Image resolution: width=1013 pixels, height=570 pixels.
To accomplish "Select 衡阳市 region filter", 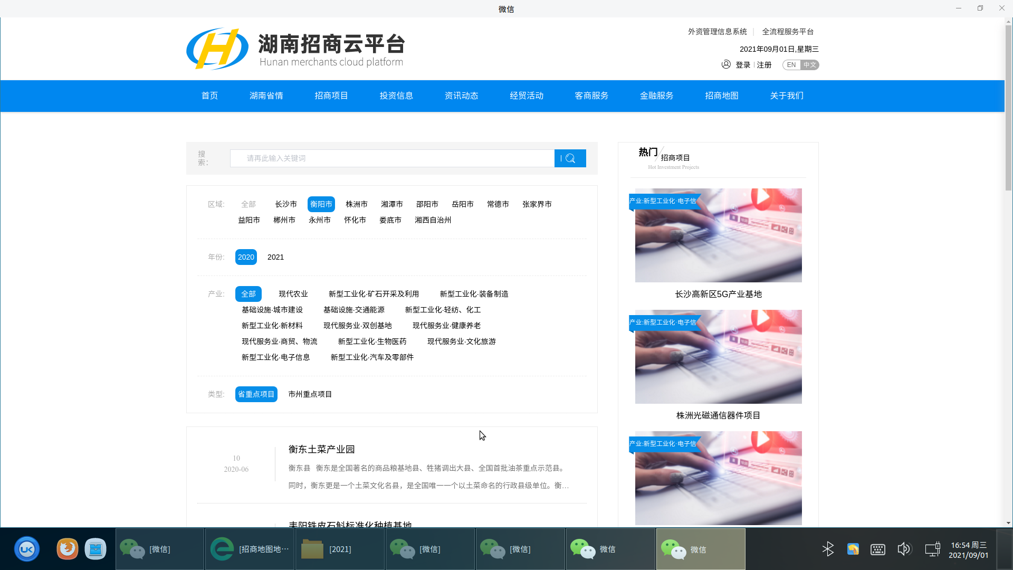I will tap(321, 204).
